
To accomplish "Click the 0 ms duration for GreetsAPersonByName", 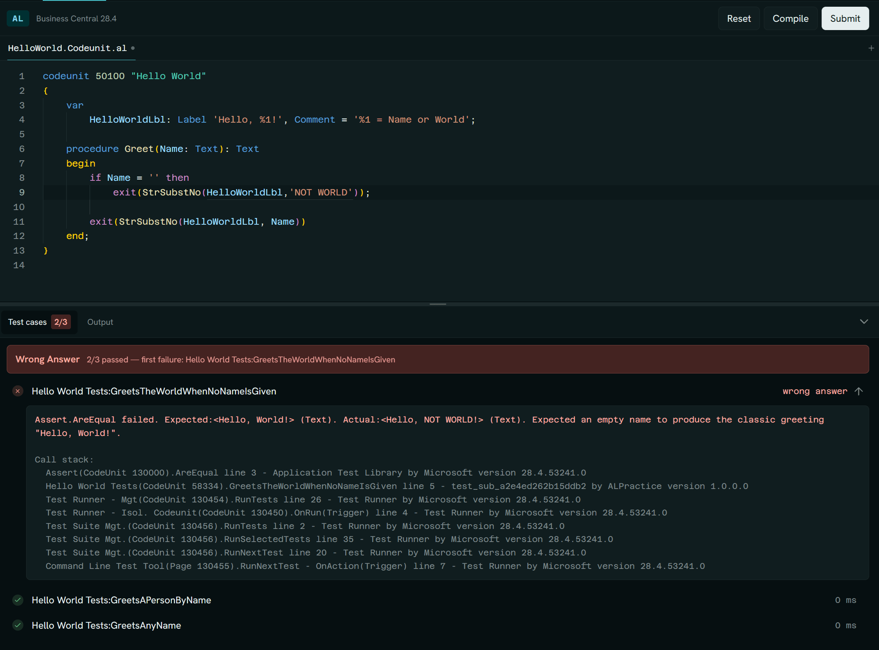I will click(846, 600).
